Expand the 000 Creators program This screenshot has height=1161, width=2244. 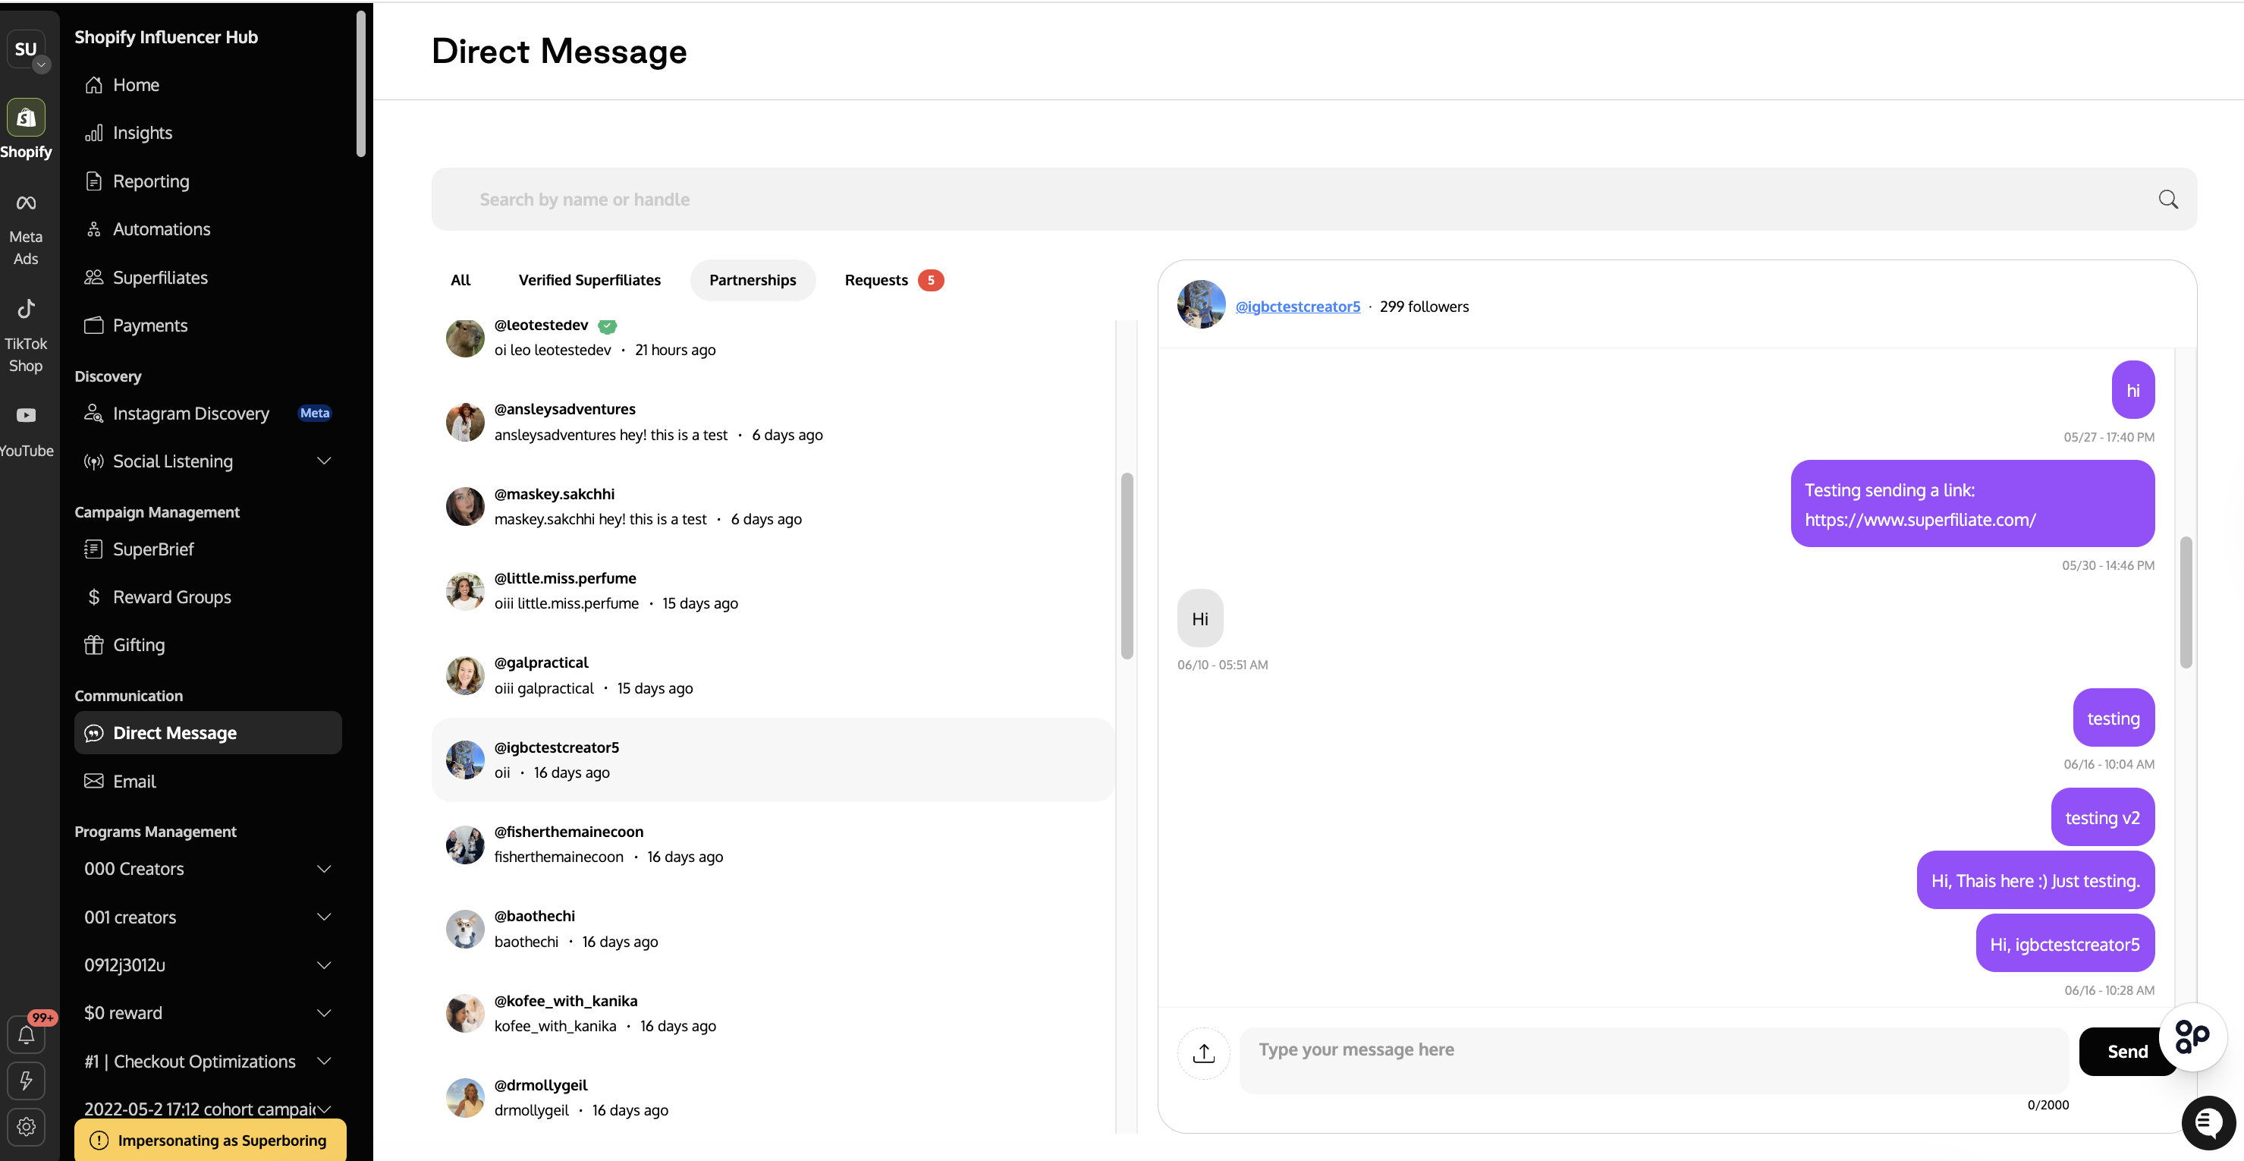tap(324, 869)
